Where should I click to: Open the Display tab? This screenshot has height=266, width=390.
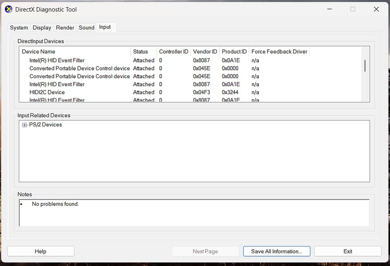(42, 27)
